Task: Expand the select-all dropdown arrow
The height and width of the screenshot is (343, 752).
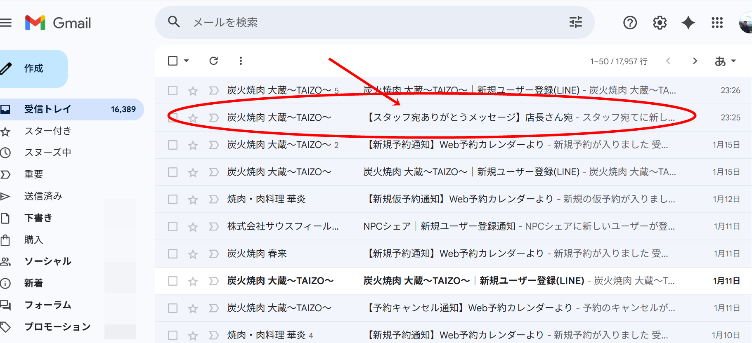Action: (187, 61)
